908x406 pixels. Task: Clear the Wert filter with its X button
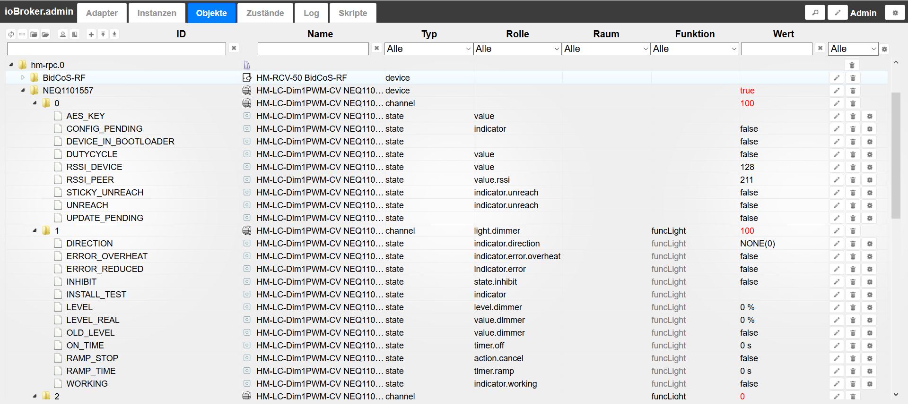[820, 48]
